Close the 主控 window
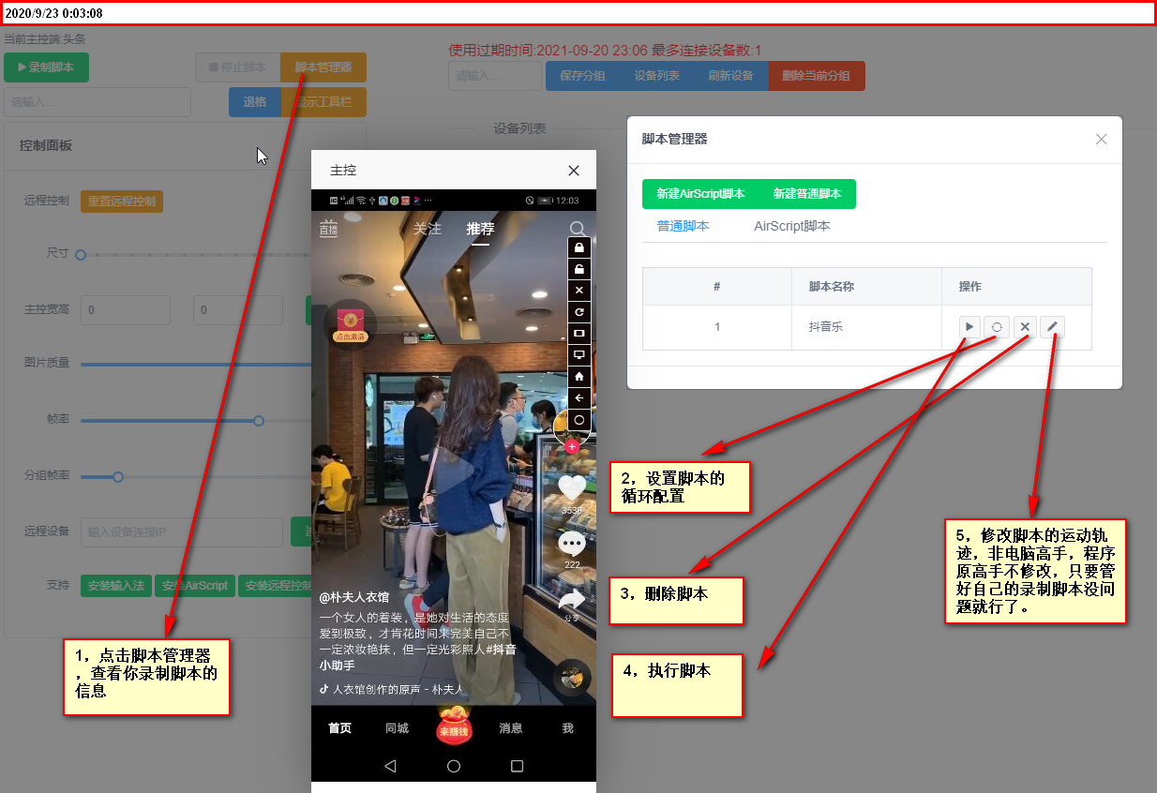The image size is (1157, 793). coord(574,171)
